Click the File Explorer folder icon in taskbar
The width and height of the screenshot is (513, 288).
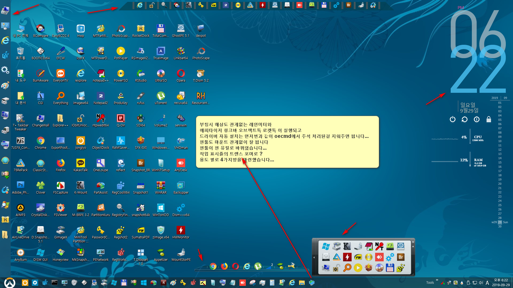(x=302, y=282)
